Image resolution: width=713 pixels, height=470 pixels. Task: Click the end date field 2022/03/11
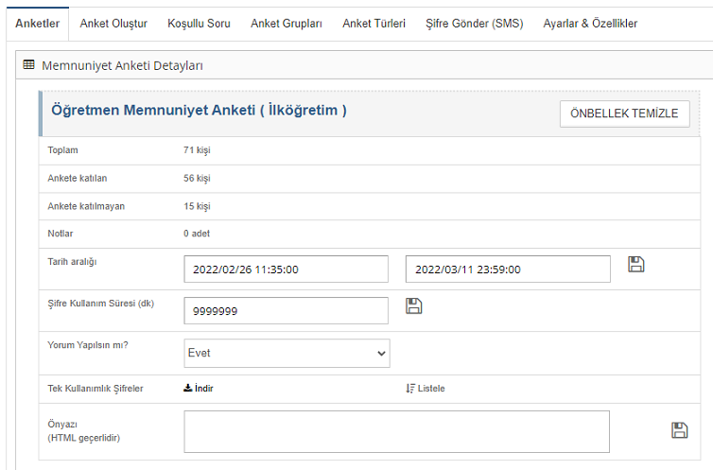pyautogui.click(x=508, y=270)
